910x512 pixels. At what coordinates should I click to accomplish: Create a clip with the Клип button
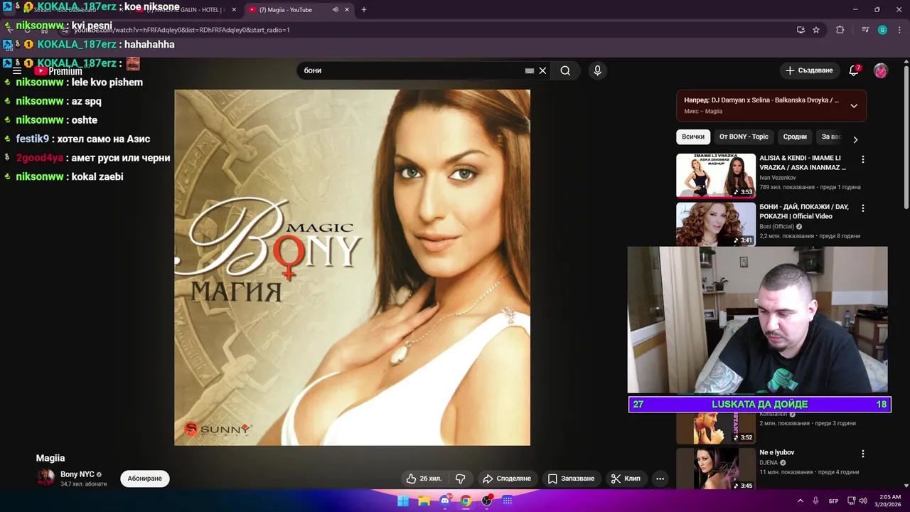click(626, 479)
